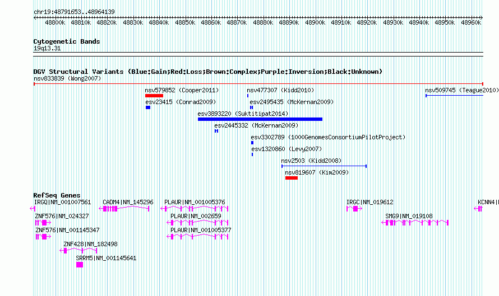This screenshot has height=296, width=499.
Task: Click esv3302789 (1000GenomesConsortiumPilotProject) label
Action: pos(328,137)
